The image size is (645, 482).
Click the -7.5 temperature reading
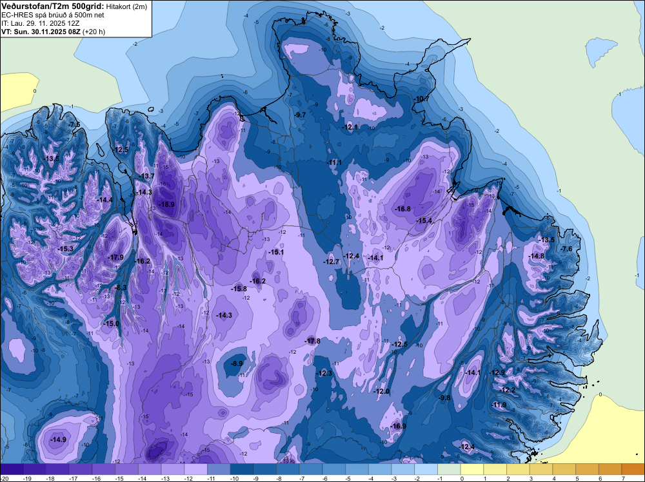[74, 124]
